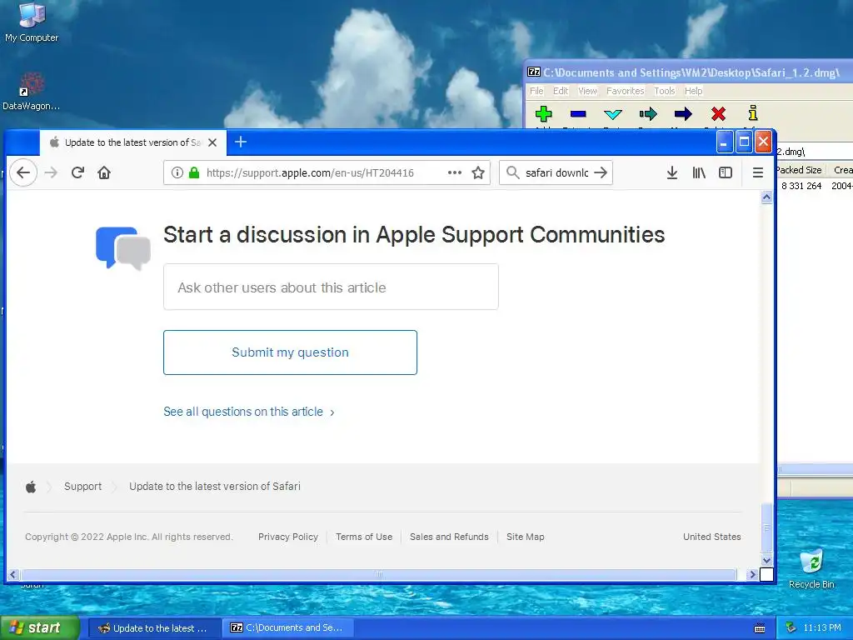Open a new Firefox tab
The image size is (853, 640).
[x=241, y=142]
